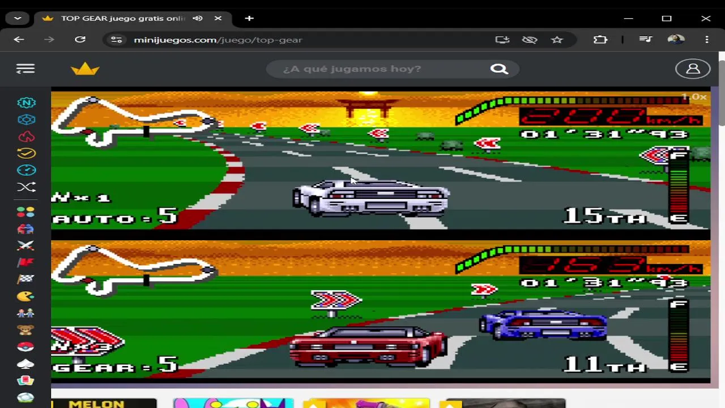Viewport: 725px width, 408px height.
Task: Click the shuffle random game icon
Action: pyautogui.click(x=26, y=187)
